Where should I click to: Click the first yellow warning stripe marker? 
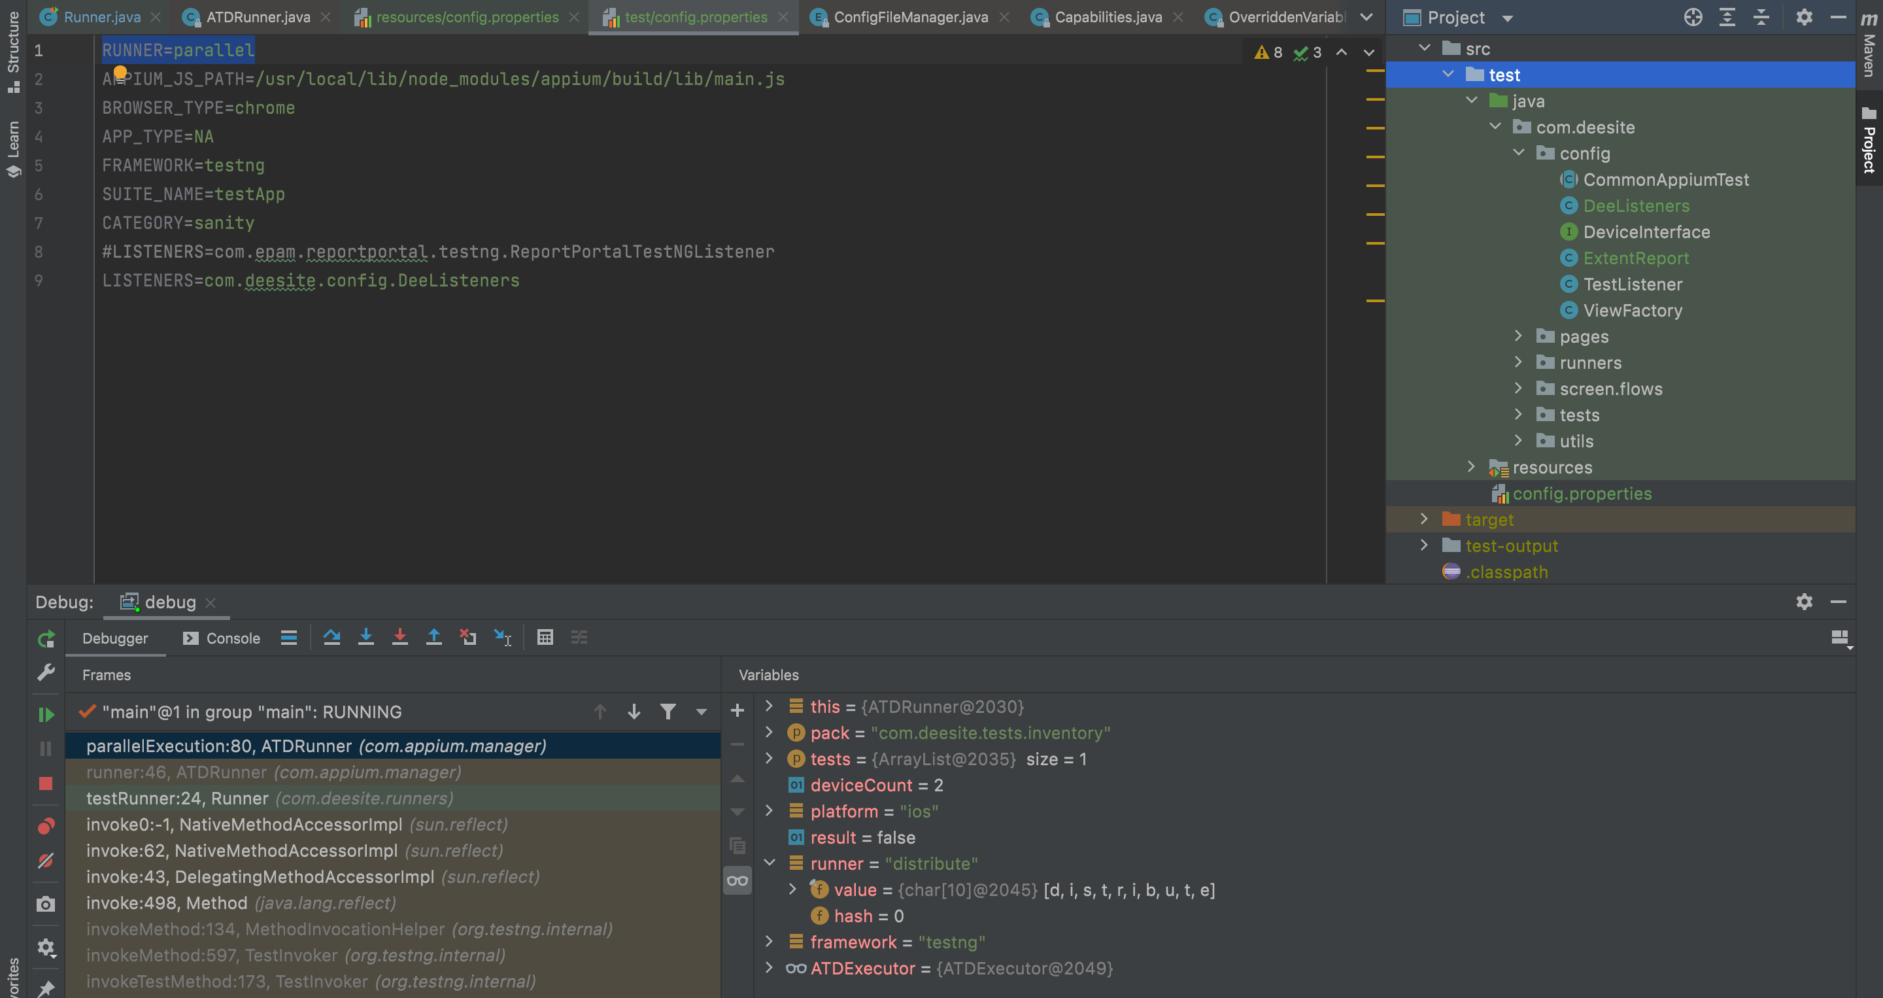point(1375,71)
